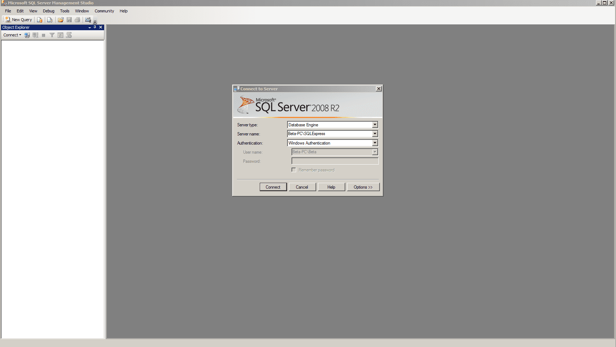
Task: Open the View menu
Action: [33, 11]
